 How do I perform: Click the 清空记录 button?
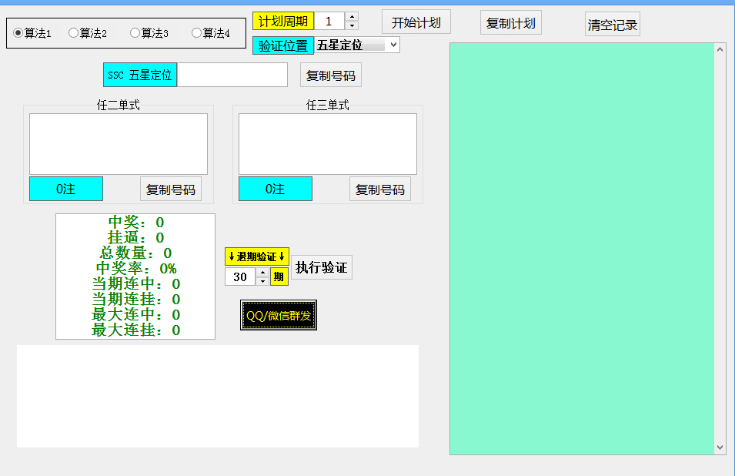tap(612, 25)
